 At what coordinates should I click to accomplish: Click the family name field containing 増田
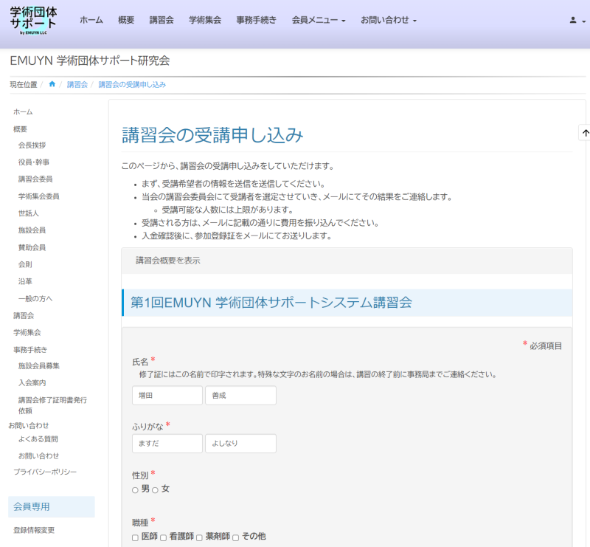click(x=167, y=396)
